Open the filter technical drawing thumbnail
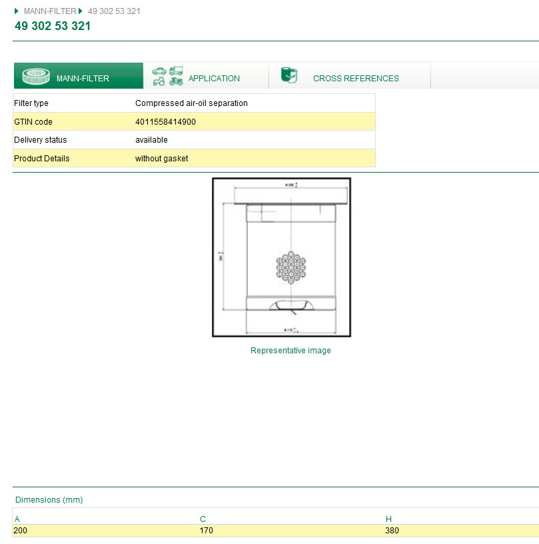Image resolution: width=539 pixels, height=544 pixels. (281, 257)
